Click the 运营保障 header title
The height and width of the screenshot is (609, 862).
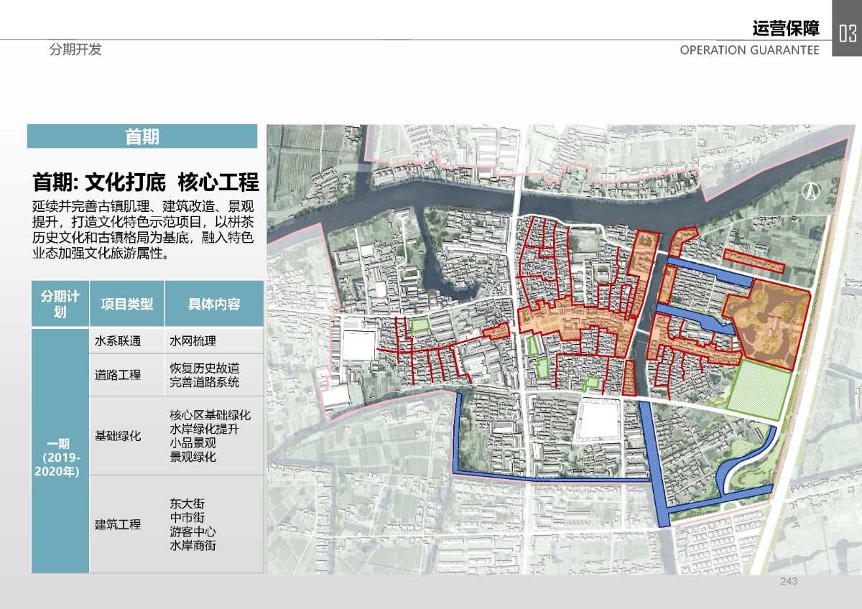pyautogui.click(x=785, y=29)
